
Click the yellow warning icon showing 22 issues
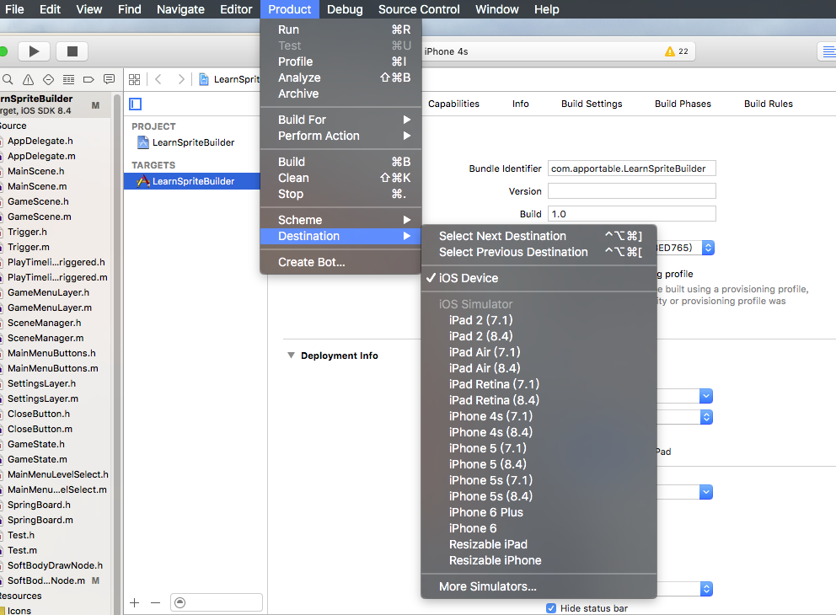point(670,51)
